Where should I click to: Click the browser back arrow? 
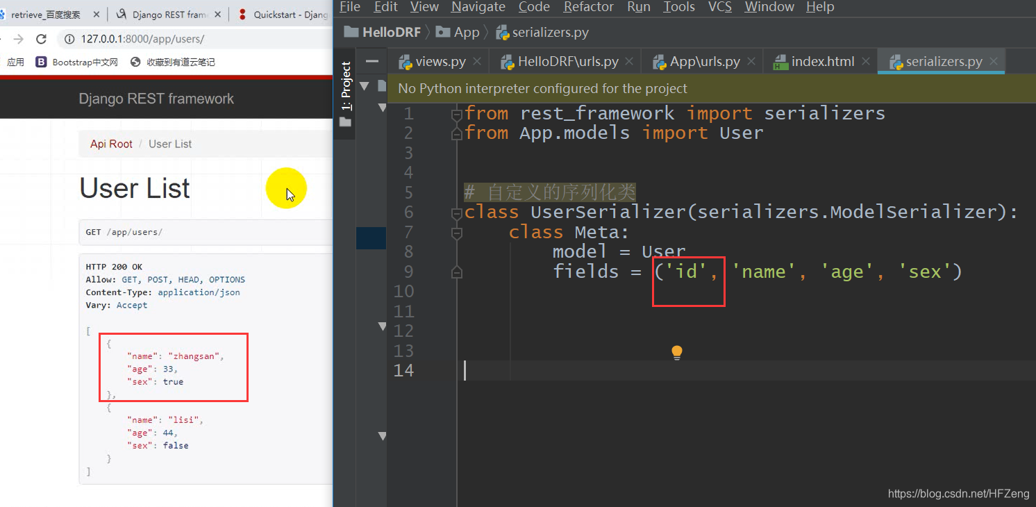2,39
